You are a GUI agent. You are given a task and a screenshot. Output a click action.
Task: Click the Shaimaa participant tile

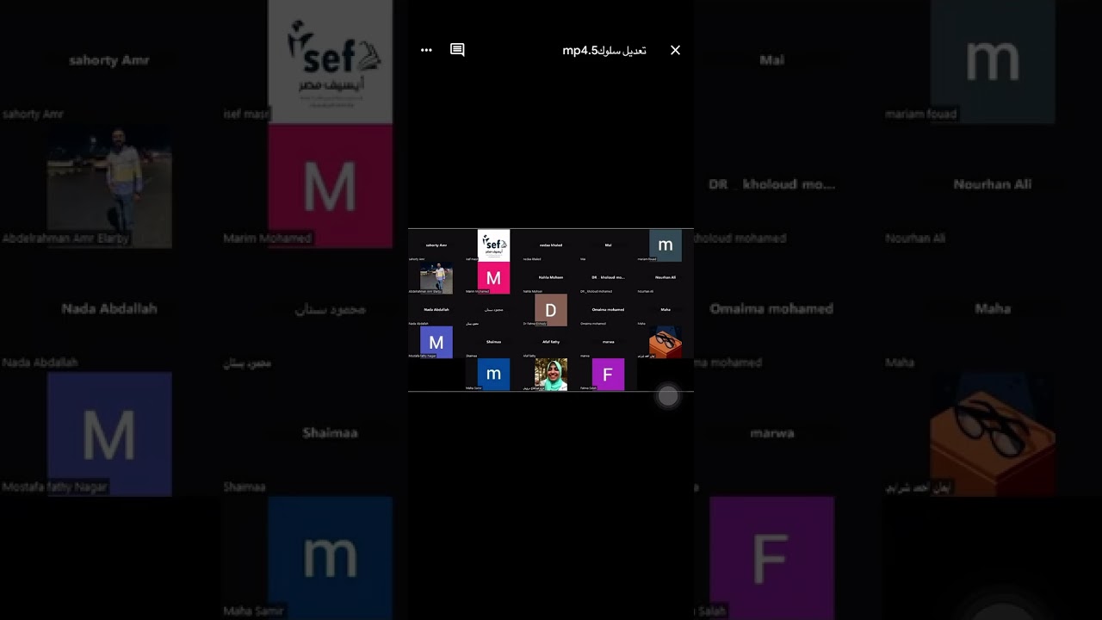click(x=493, y=343)
